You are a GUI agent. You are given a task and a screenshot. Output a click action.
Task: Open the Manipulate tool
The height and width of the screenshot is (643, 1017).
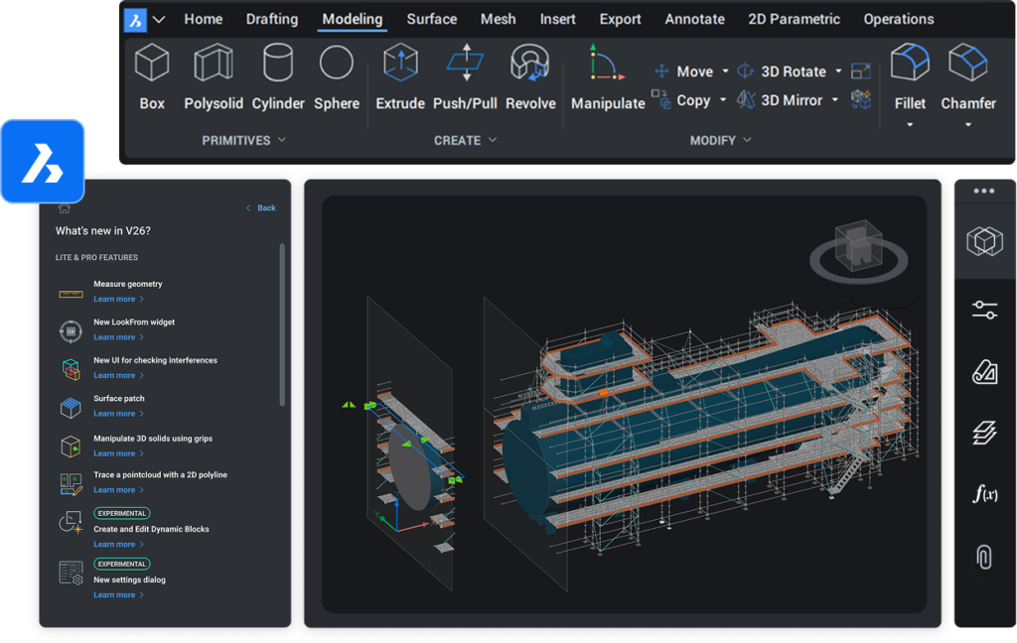[x=607, y=76]
